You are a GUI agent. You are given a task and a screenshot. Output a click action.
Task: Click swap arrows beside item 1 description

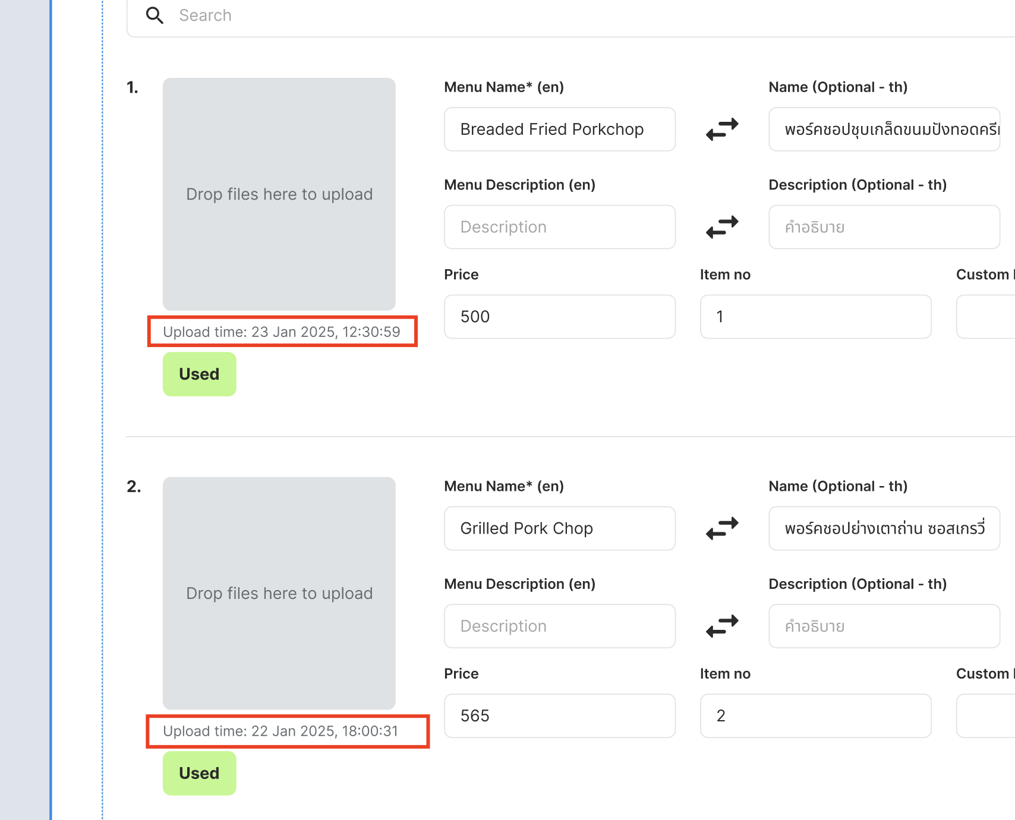[x=722, y=227]
